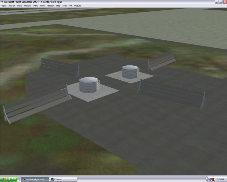Open the Views menu

click(x=42, y=6)
